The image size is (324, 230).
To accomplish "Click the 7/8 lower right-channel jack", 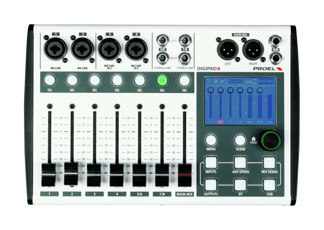I will (185, 58).
